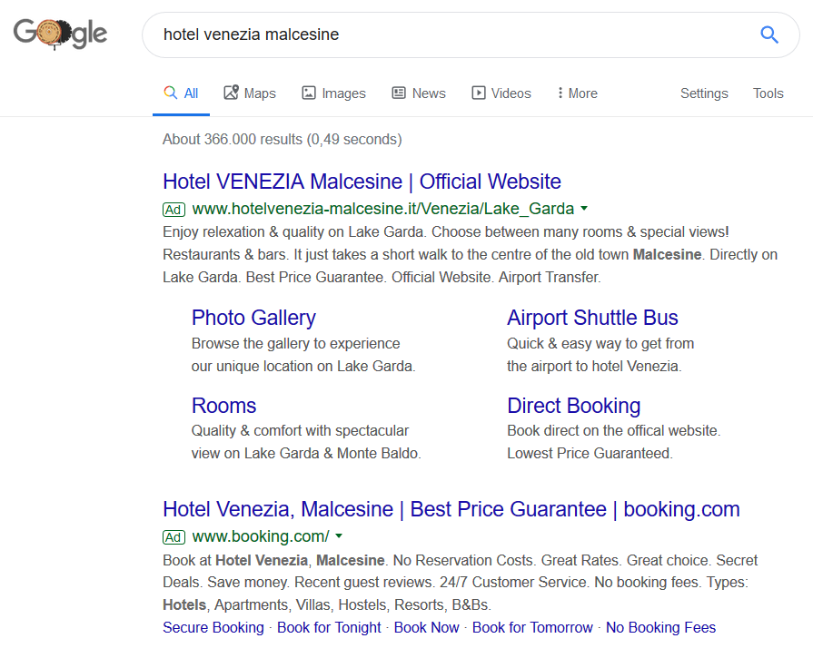The width and height of the screenshot is (813, 658).
Task: Open the More results category dropdown
Action: pyautogui.click(x=576, y=93)
